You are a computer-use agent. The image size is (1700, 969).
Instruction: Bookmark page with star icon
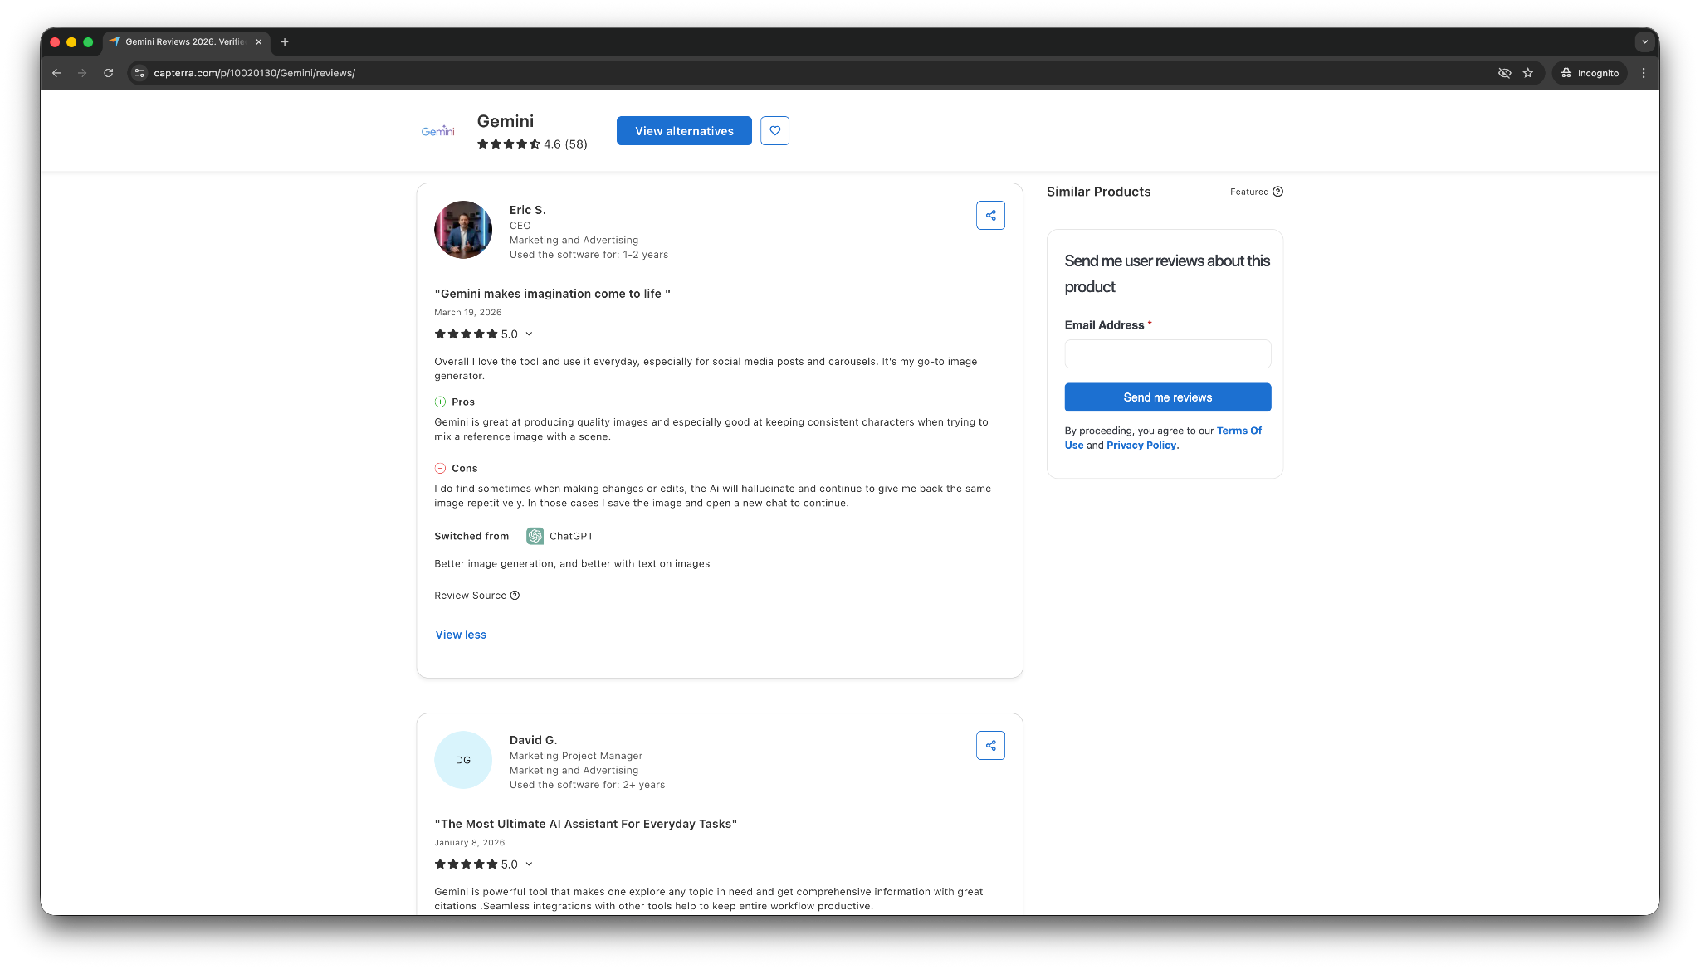(x=1528, y=73)
